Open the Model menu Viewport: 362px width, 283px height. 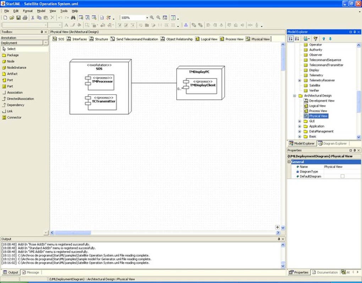(x=41, y=11)
